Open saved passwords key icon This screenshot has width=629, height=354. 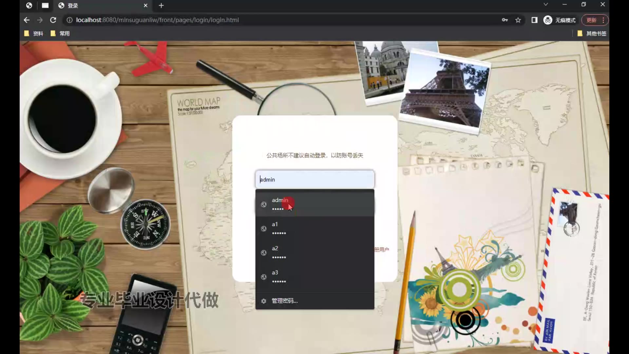click(505, 20)
